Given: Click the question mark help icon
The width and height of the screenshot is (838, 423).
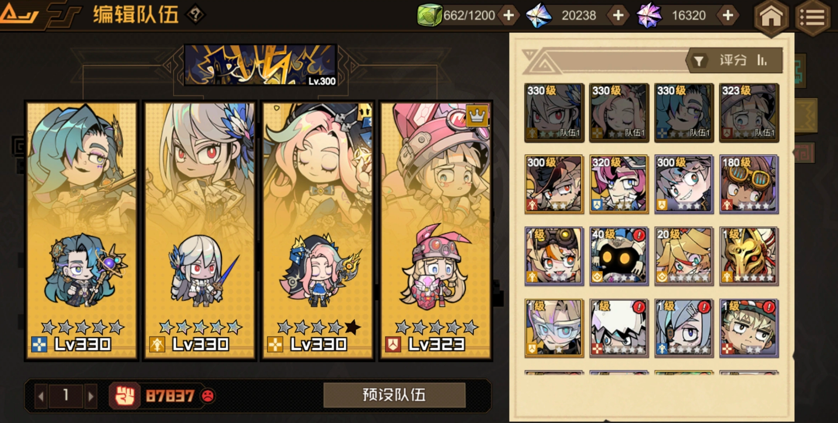Looking at the screenshot, I should coord(195,14).
